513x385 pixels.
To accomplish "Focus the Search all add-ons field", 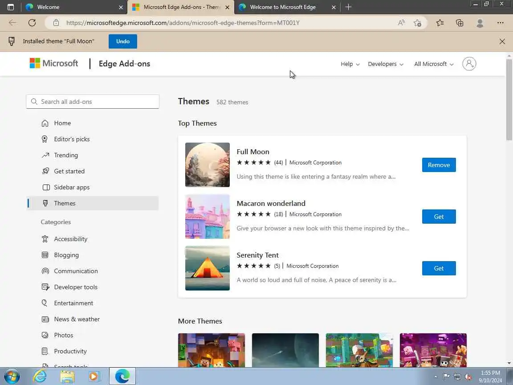I will click(93, 102).
